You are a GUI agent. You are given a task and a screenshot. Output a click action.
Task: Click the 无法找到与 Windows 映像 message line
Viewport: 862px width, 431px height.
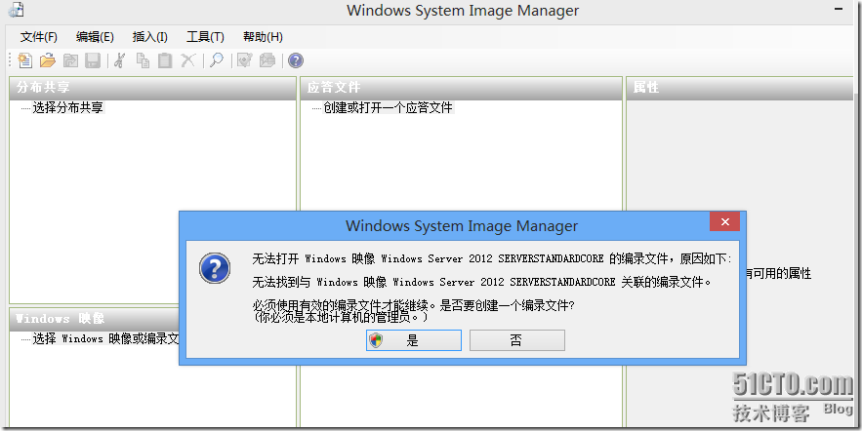(481, 282)
